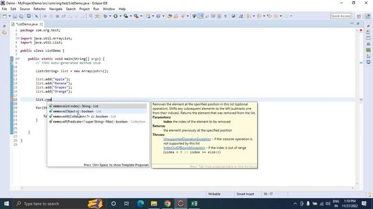Click the Save All toolbar icon
373x209 pixels.
pos(21,16)
